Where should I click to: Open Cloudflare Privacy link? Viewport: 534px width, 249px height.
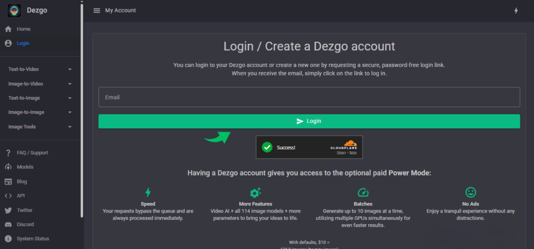[x=341, y=152]
